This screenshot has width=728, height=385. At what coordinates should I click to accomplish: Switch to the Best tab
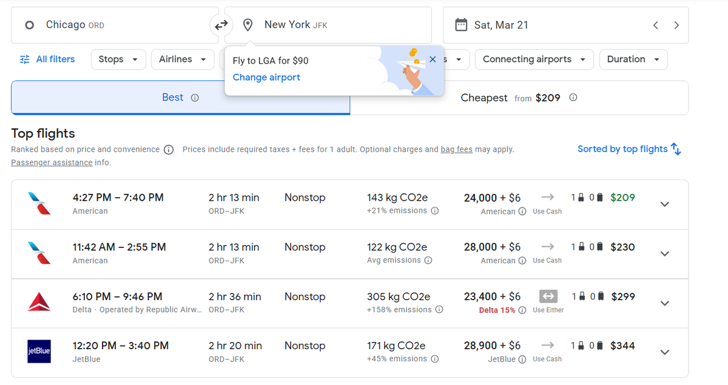click(x=180, y=98)
